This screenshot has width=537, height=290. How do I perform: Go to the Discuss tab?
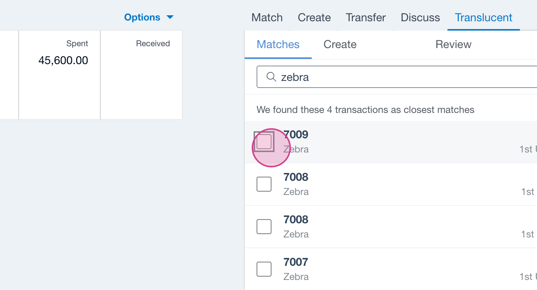click(x=420, y=18)
